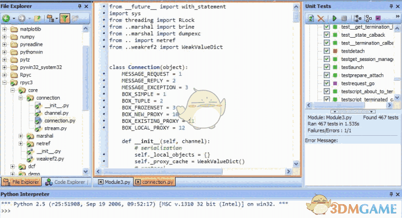Click the gray Forward navigation button
The image size is (402, 218).
point(22,18)
